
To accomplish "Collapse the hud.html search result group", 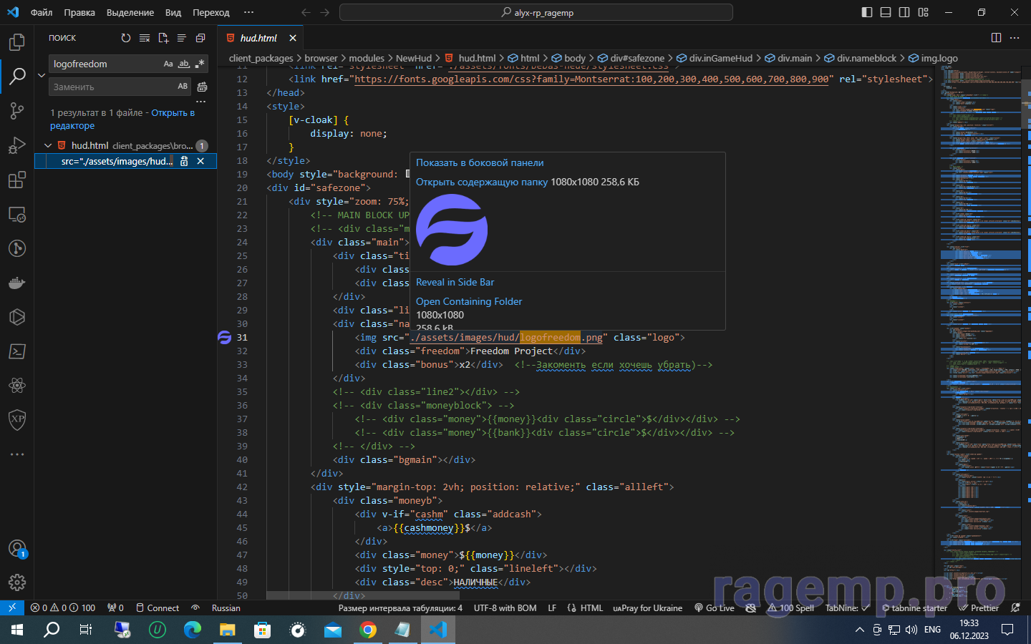I will coord(48,145).
